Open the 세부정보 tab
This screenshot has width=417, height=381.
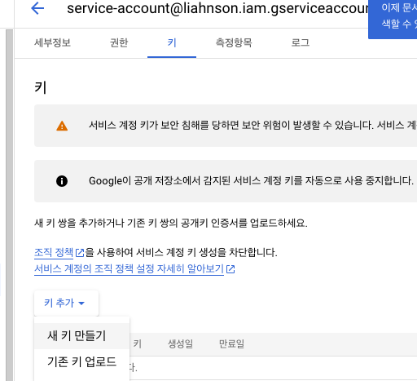(x=52, y=42)
